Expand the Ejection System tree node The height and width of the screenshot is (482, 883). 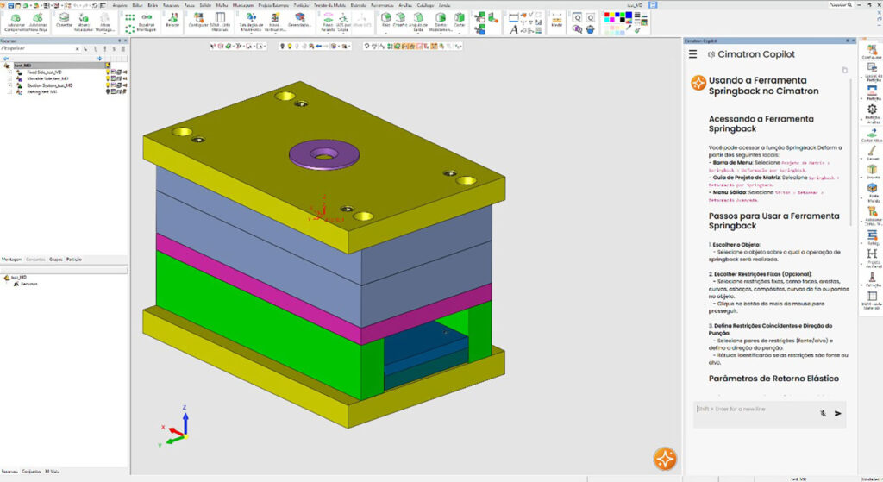[10, 85]
